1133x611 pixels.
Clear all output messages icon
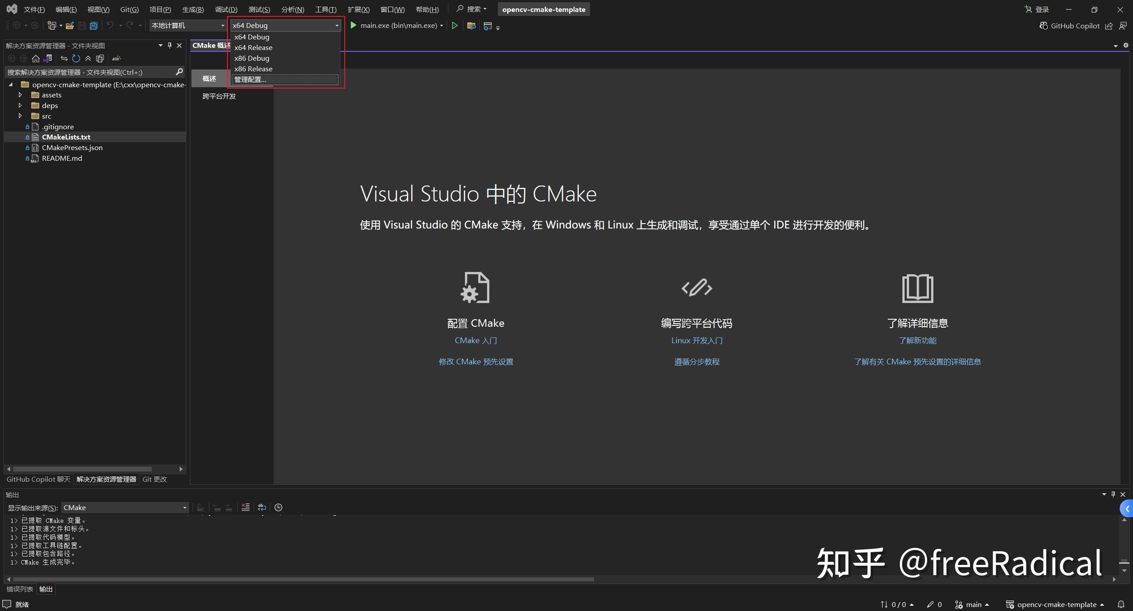point(246,507)
